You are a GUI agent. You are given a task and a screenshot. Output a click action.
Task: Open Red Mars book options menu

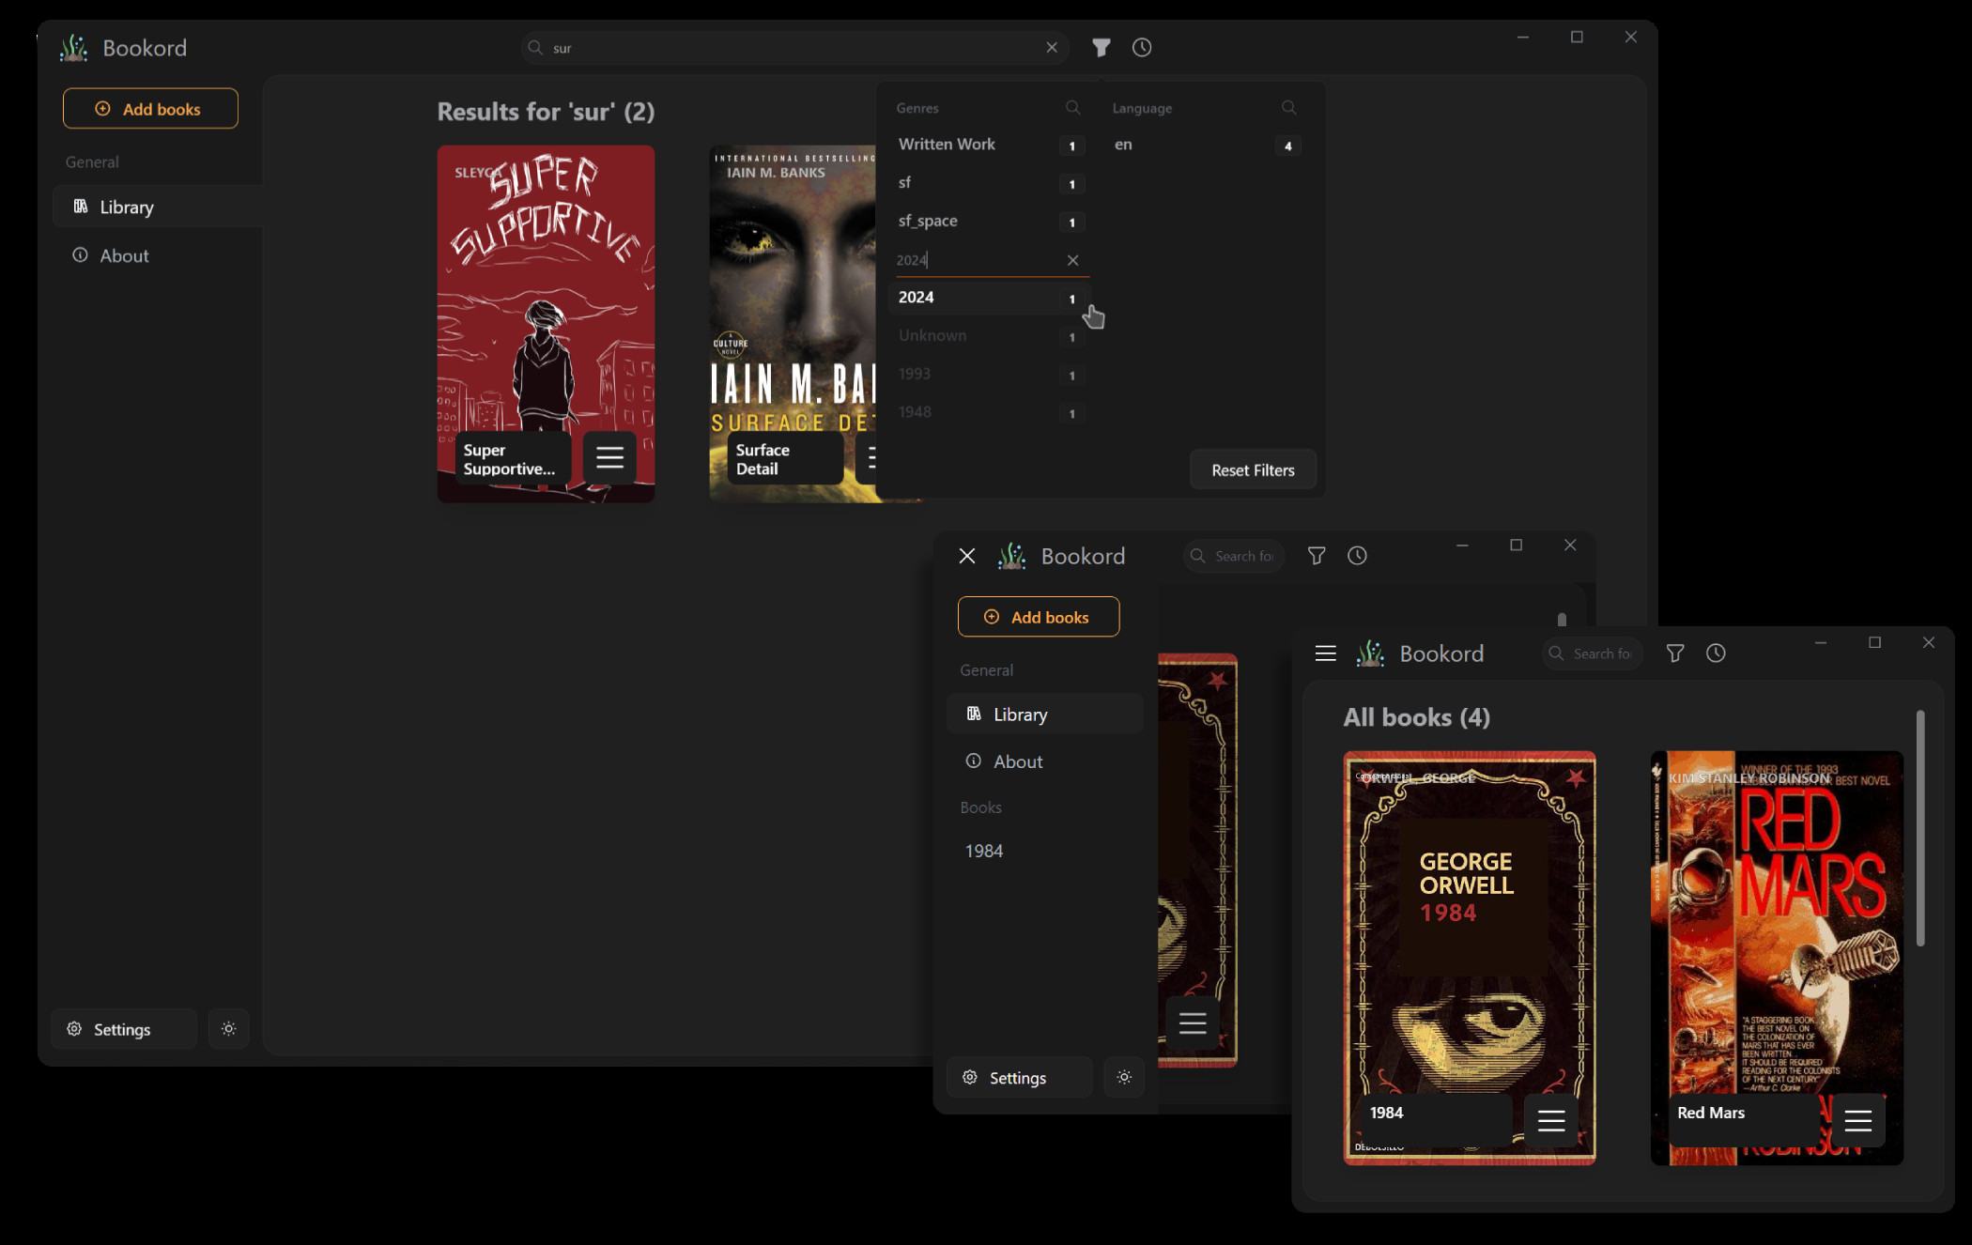[1857, 1120]
